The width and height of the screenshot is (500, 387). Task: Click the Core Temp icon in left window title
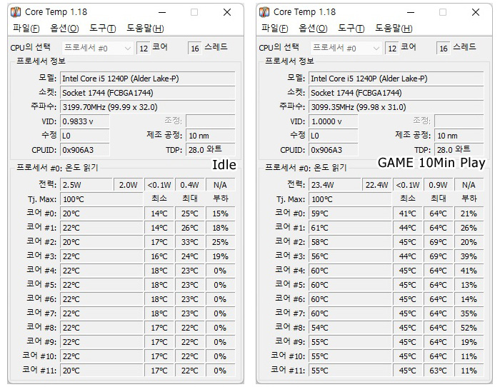pos(16,12)
